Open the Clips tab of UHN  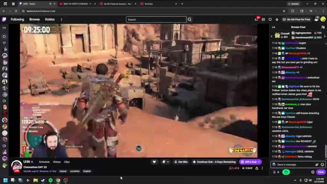pos(67,162)
